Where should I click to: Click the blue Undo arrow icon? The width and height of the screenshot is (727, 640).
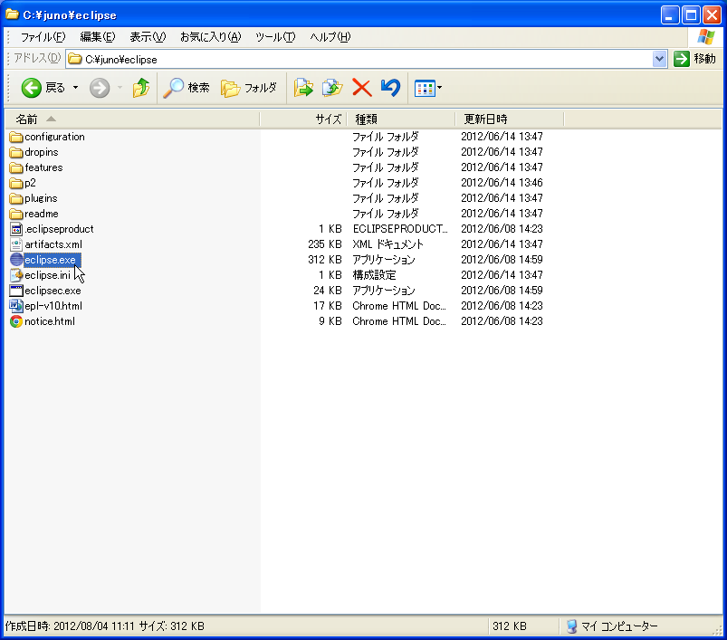[x=390, y=88]
